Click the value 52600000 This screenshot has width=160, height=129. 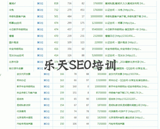click(x=97, y=56)
